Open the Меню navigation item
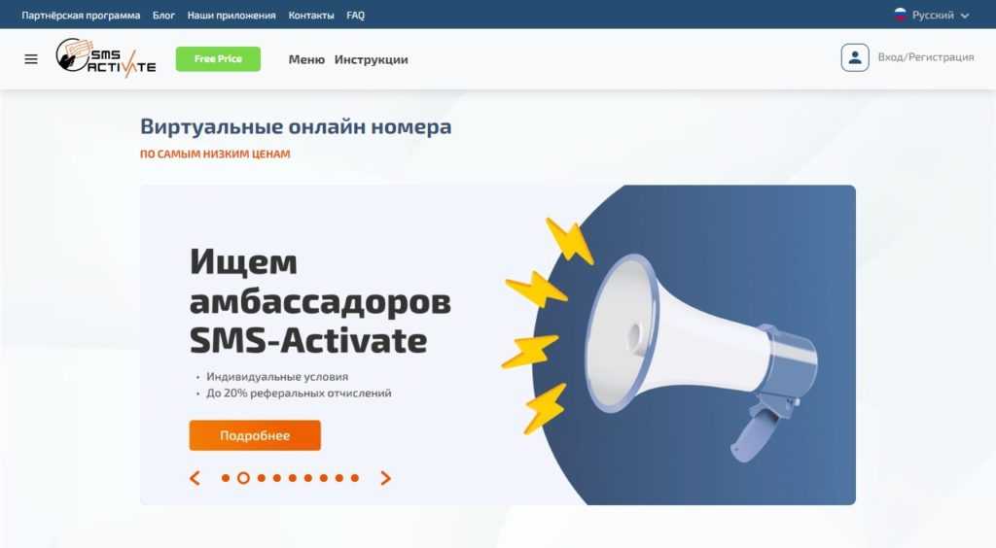 point(306,59)
